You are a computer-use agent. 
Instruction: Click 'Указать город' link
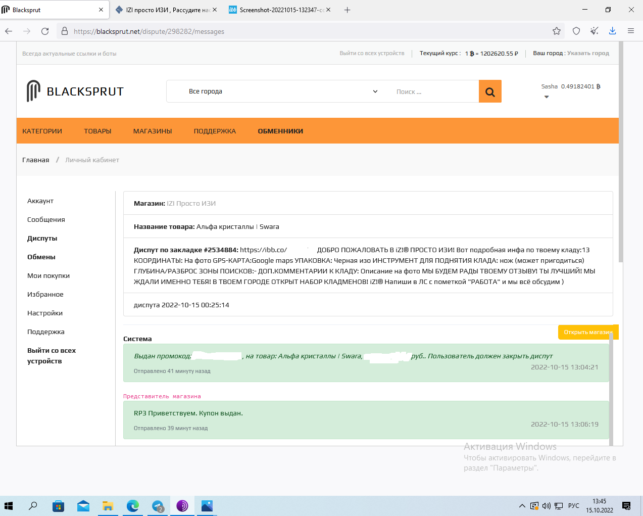tap(588, 53)
